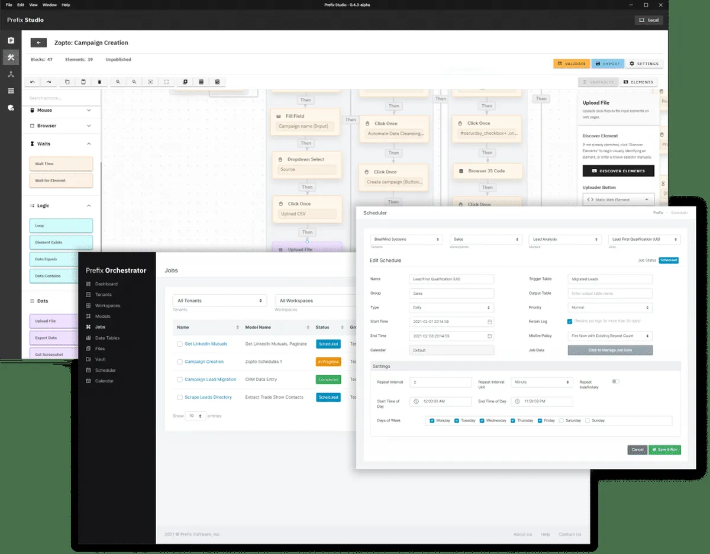Image resolution: width=710 pixels, height=554 pixels.
Task: Click the Repeat Interval input field
Action: 440,382
